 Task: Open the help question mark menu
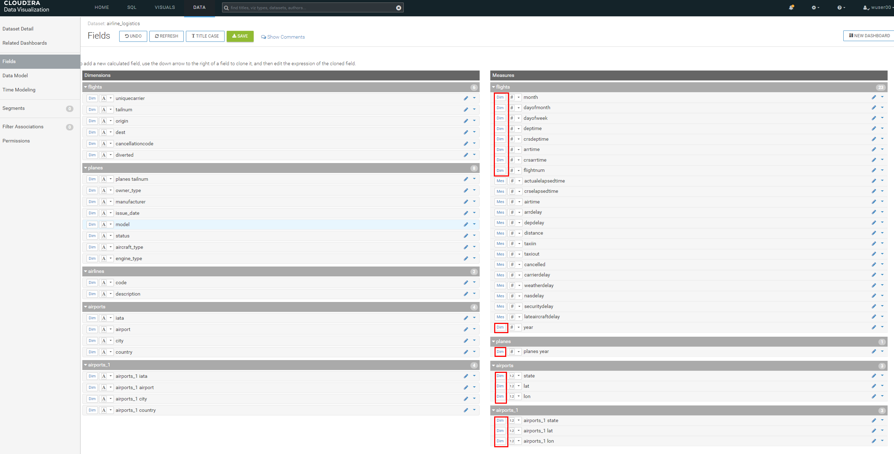pos(840,7)
